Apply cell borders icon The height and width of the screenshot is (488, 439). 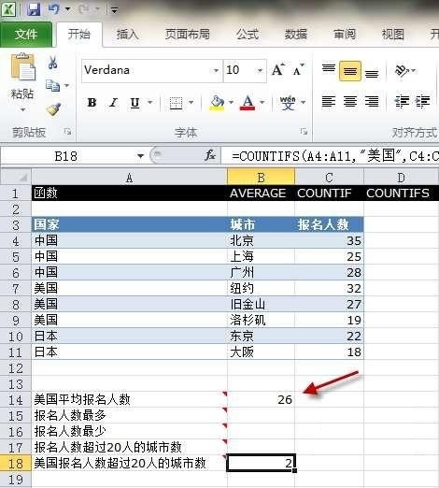pyautogui.click(x=176, y=103)
